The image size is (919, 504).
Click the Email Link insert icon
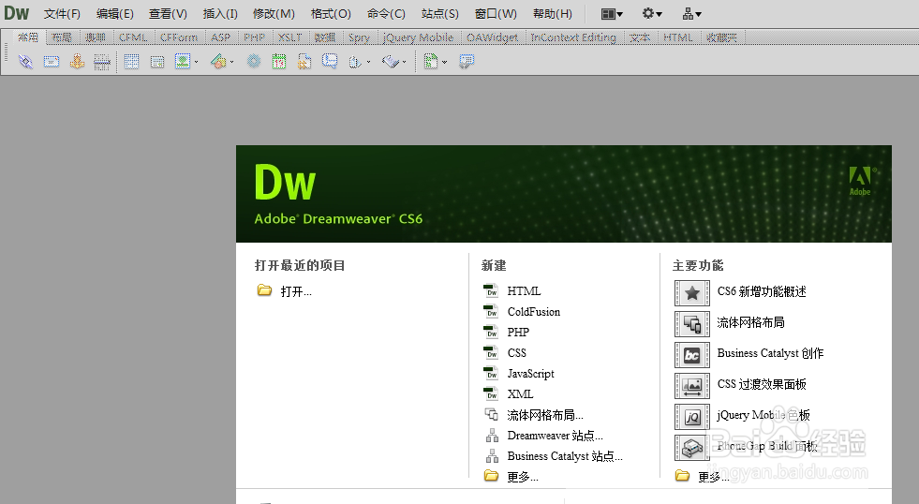(x=52, y=61)
